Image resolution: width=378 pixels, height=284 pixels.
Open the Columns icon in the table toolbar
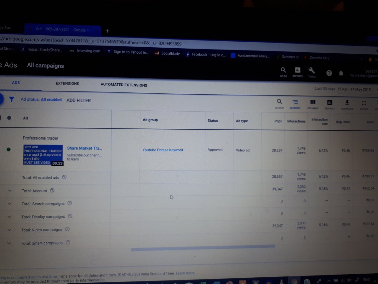tap(312, 102)
